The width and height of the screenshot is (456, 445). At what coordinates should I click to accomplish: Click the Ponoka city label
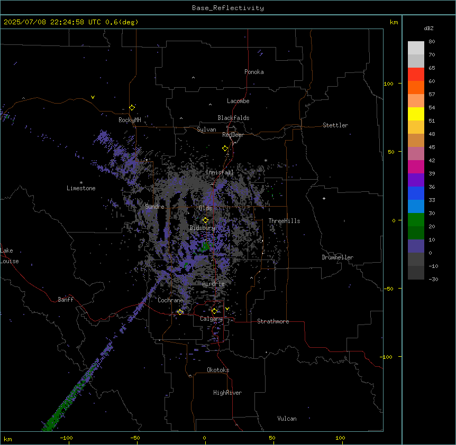(254, 72)
